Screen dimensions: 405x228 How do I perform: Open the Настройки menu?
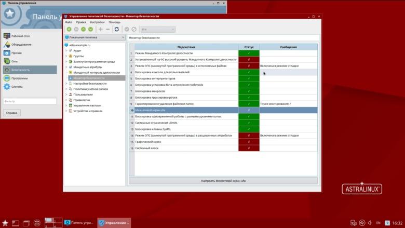97,22
